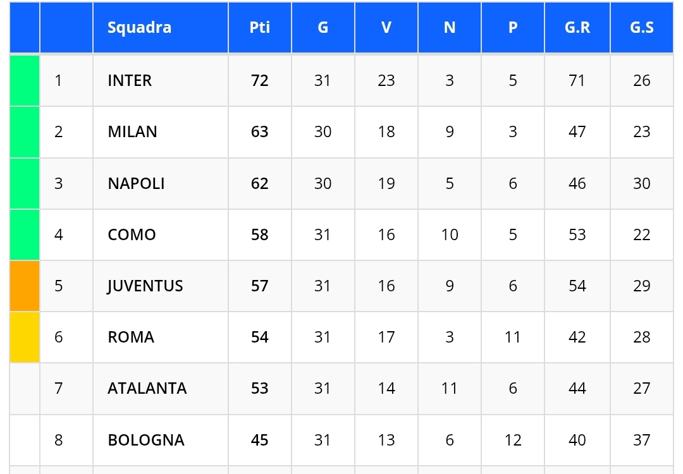Click the Squadra column header
This screenshot has width=683, height=474.
tap(139, 28)
